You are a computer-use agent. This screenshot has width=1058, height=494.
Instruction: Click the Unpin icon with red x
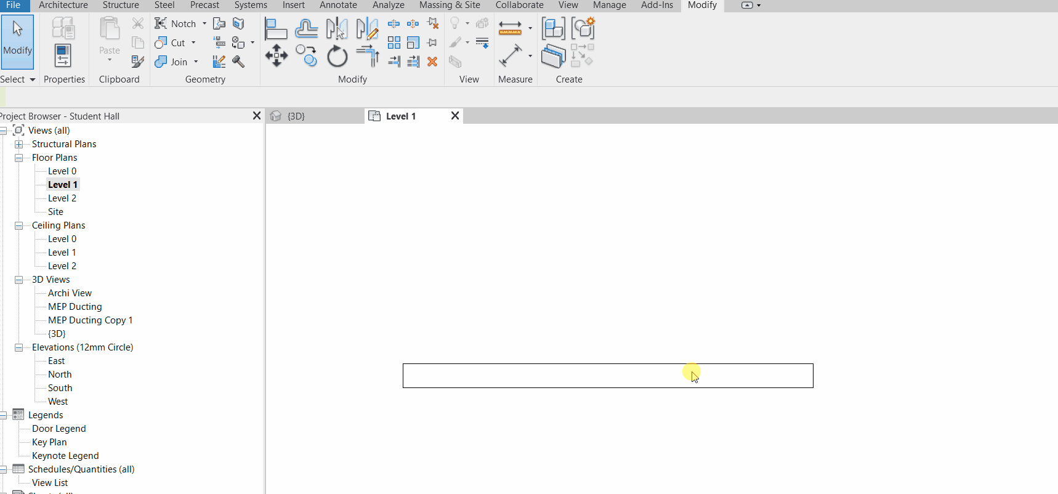pos(433,23)
